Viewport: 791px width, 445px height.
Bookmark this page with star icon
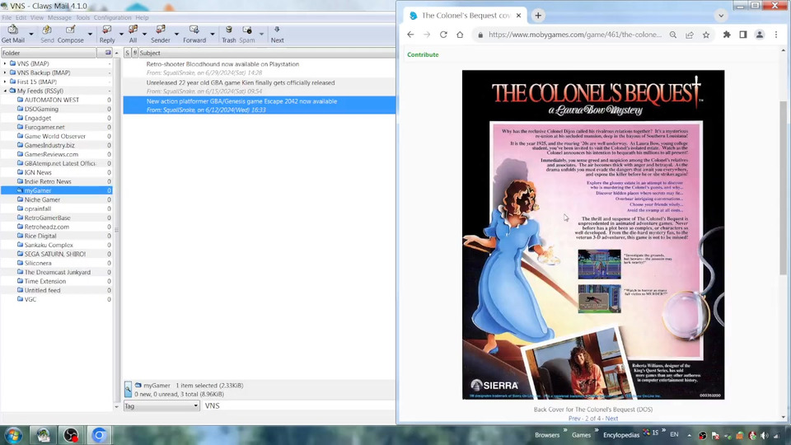706,35
